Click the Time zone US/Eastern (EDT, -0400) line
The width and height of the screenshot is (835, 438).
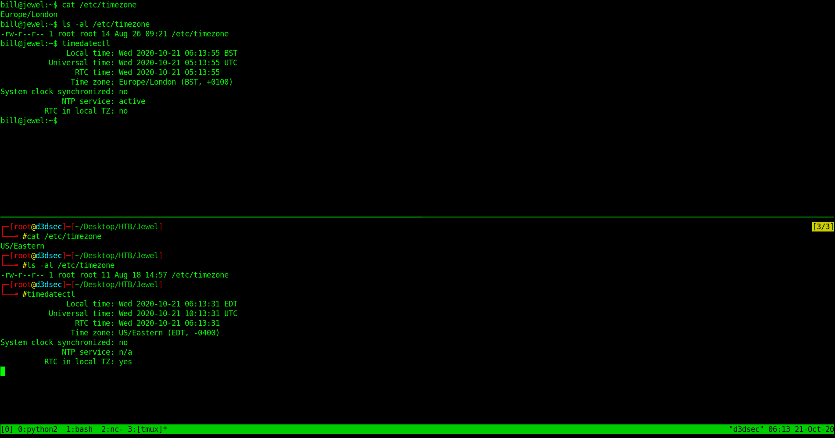[x=145, y=333]
